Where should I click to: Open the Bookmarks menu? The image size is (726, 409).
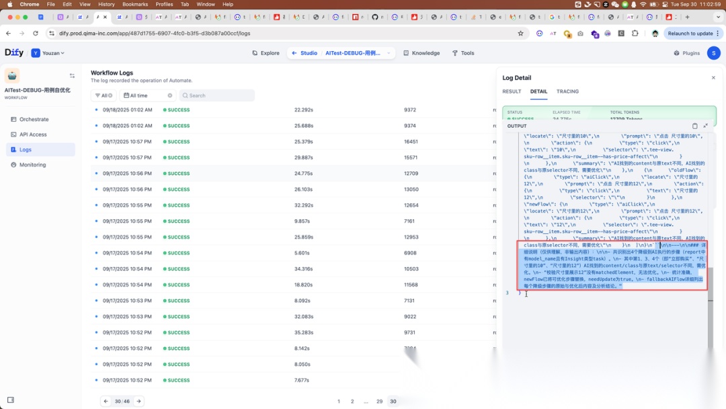point(135,4)
